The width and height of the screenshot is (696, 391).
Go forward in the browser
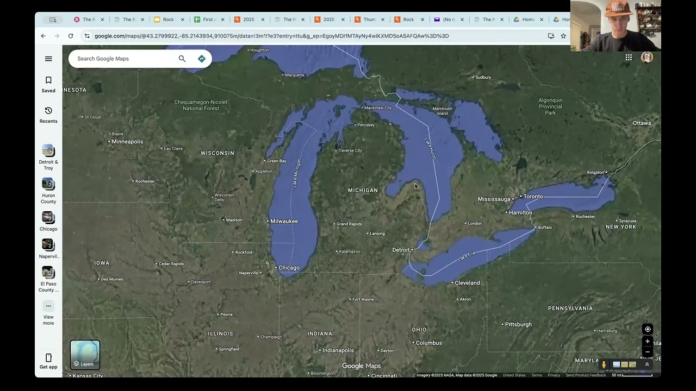point(57,36)
